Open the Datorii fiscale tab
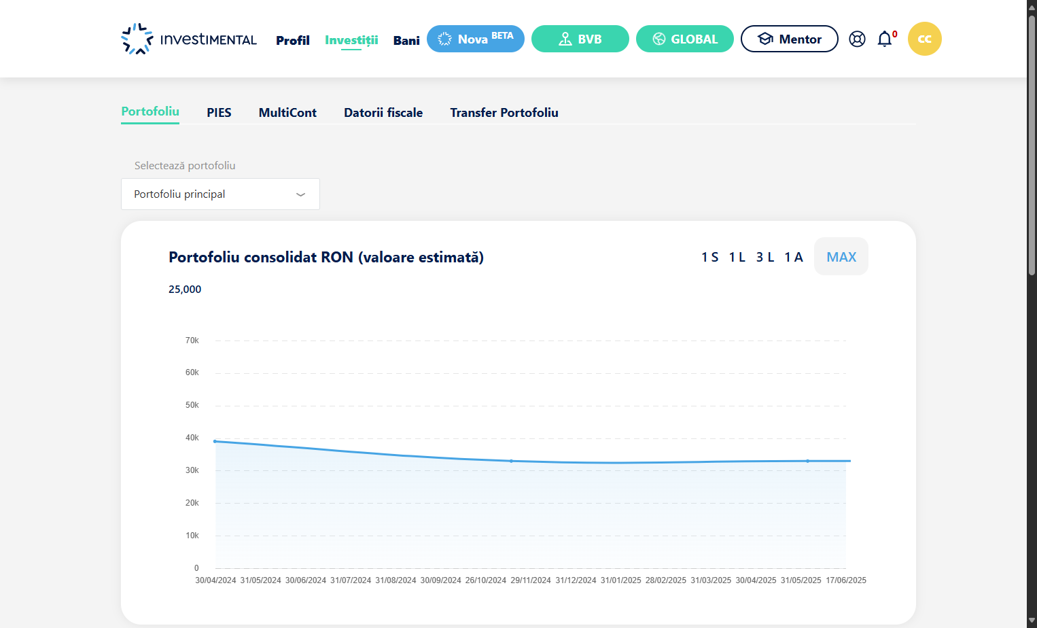Image resolution: width=1037 pixels, height=628 pixels. (x=383, y=113)
